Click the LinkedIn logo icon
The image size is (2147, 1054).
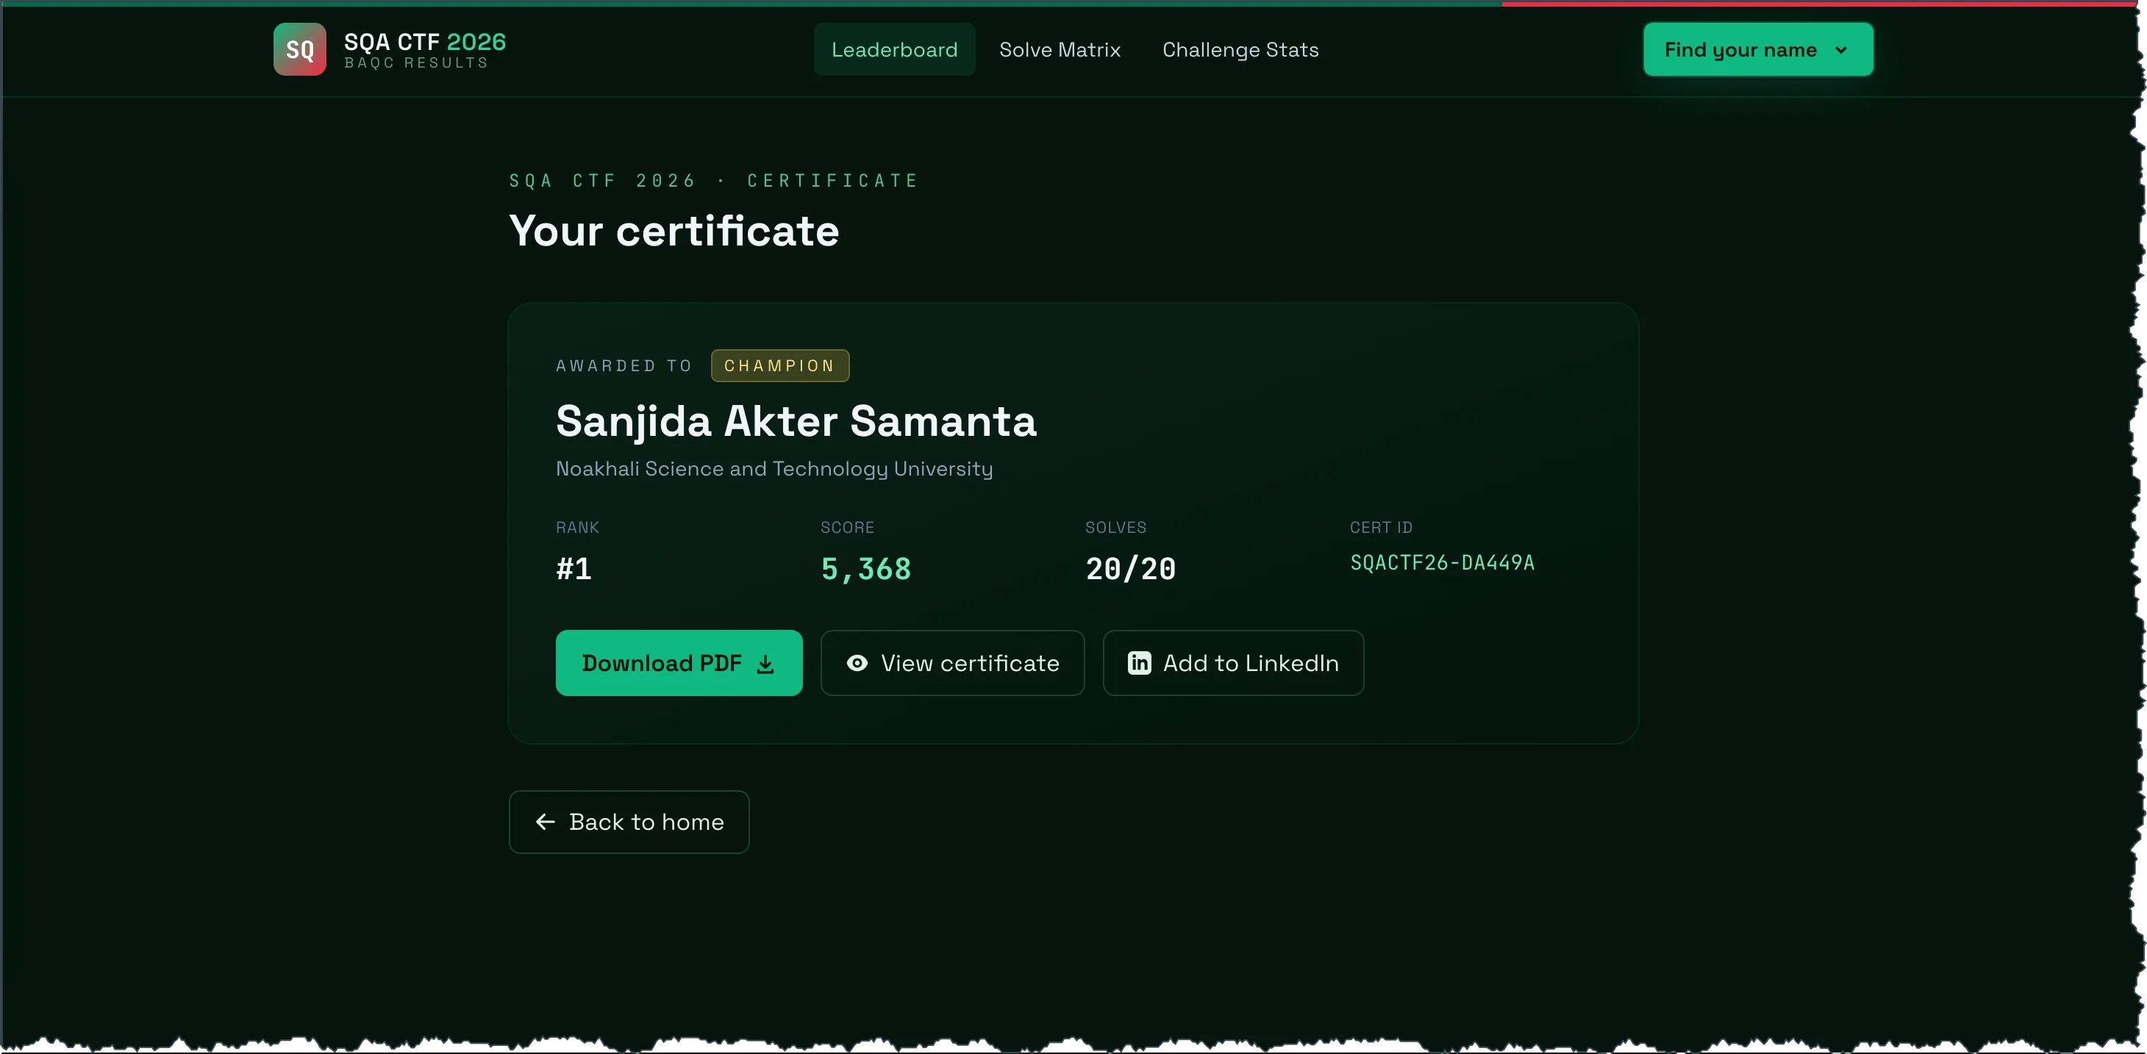tap(1140, 663)
